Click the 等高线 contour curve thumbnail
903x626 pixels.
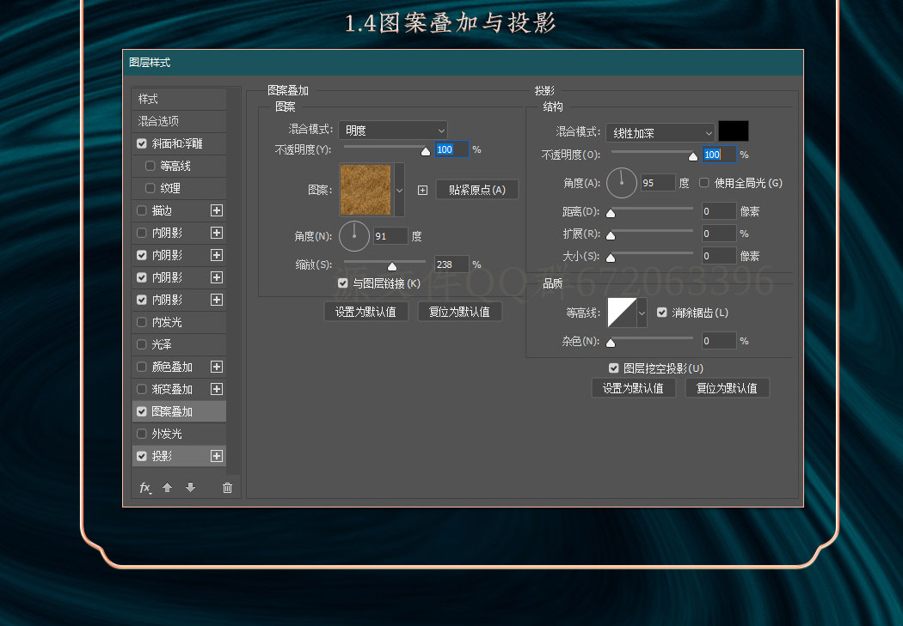click(x=622, y=313)
